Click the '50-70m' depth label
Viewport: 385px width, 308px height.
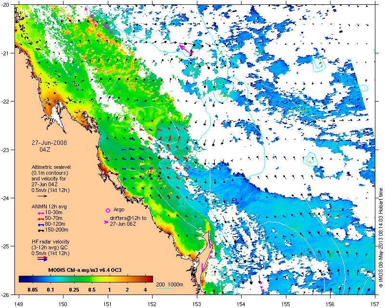[x=54, y=218]
